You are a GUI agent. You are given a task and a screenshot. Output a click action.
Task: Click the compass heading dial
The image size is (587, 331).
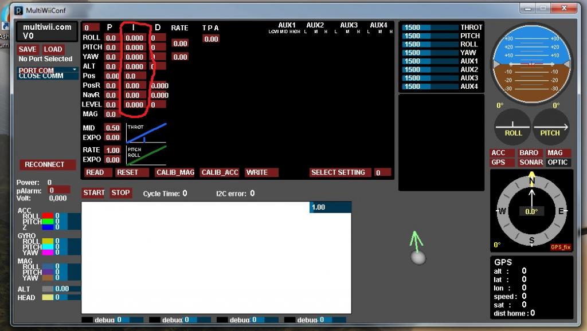click(x=531, y=211)
